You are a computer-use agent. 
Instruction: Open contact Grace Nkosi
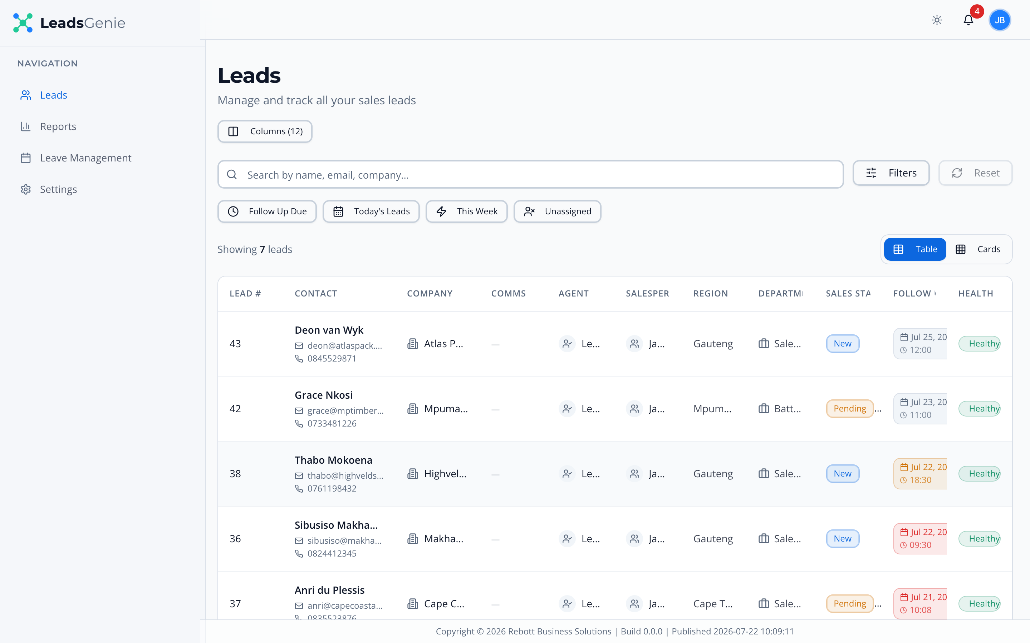tap(323, 395)
